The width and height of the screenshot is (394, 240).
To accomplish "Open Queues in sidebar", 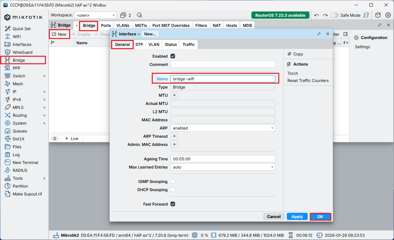I will pyautogui.click(x=20, y=131).
